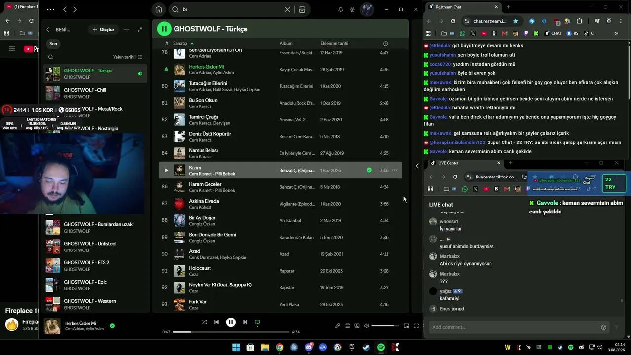This screenshot has width=631, height=355.
Task: Toggle liked checkmark on Kızım row
Action: pos(369,170)
